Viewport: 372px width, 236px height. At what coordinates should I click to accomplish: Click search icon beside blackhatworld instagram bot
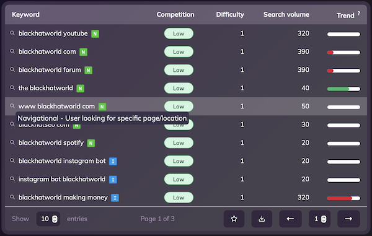[12, 161]
